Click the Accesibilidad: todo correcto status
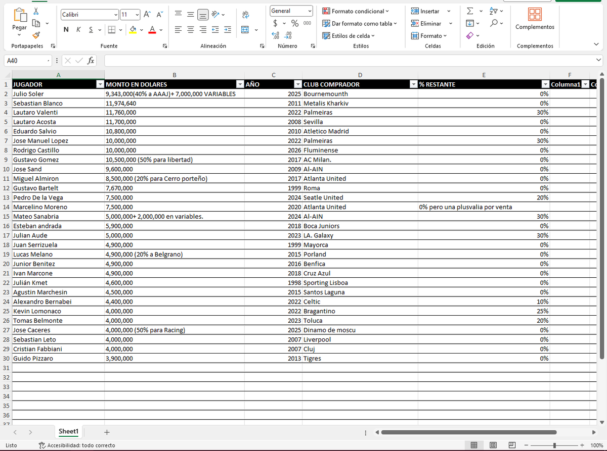Viewport: 607px width, 451px height. click(77, 445)
